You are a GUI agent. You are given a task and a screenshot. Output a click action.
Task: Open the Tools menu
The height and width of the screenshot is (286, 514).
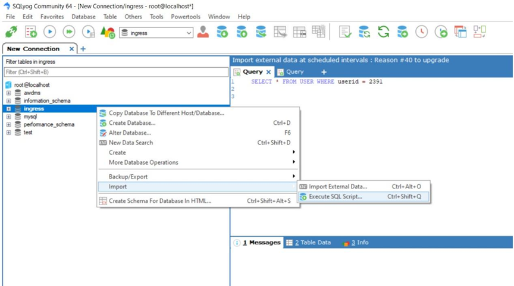pyautogui.click(x=156, y=17)
